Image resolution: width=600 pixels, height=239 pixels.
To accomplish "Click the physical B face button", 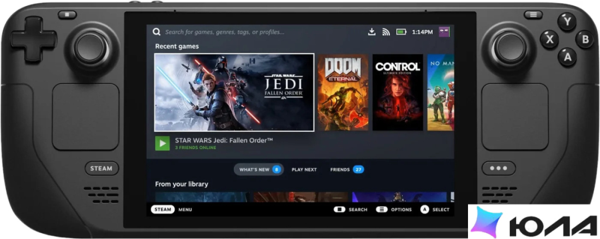I will pyautogui.click(x=585, y=39).
